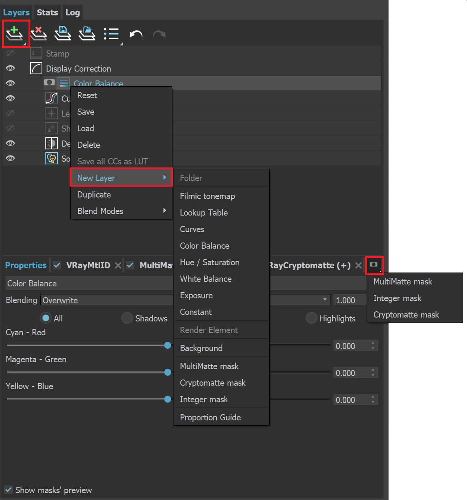Click the Denoiser layer icon
The image size is (467, 500).
[x=52, y=143]
